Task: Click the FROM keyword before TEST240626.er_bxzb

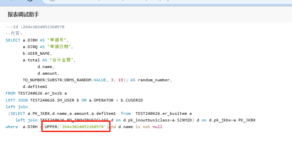Action: [10, 94]
